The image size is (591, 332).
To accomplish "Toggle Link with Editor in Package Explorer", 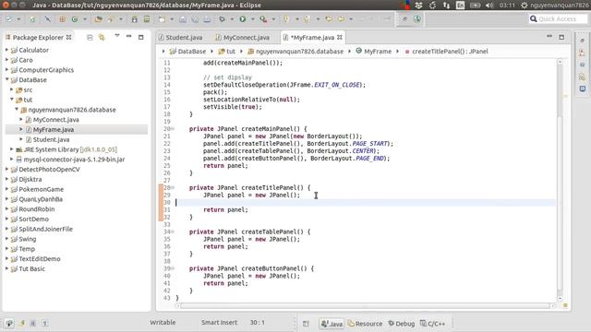I will 102,37.
